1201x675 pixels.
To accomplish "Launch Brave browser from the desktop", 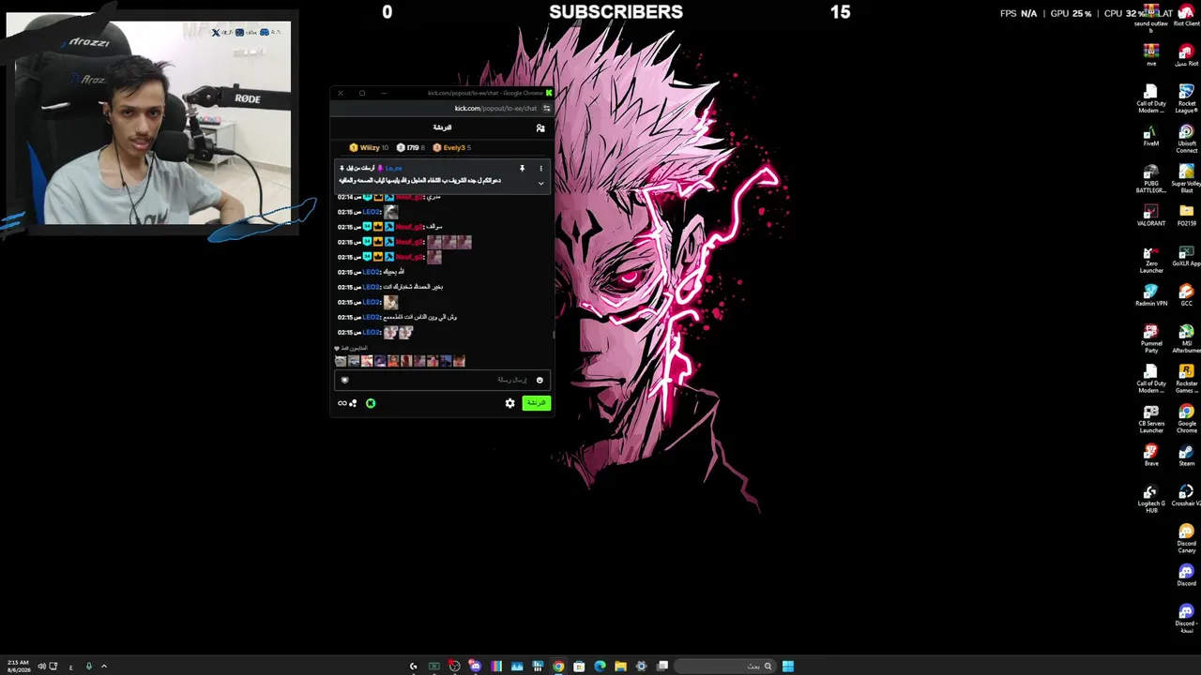I will (1151, 457).
